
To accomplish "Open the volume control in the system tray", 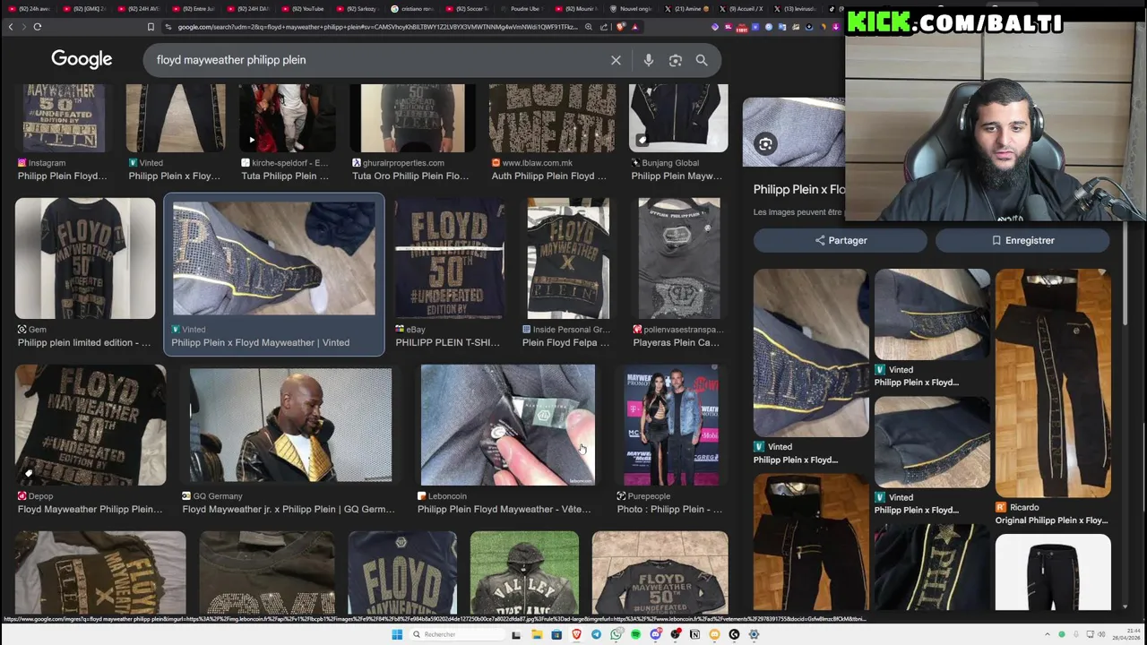I will (1101, 634).
